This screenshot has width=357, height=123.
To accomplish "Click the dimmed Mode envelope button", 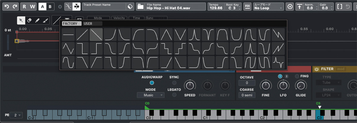I will pos(98,18).
